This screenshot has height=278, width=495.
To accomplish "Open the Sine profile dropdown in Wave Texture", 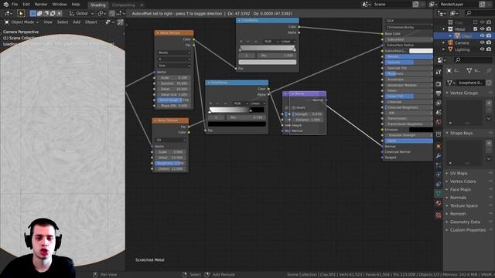I will (x=174, y=66).
